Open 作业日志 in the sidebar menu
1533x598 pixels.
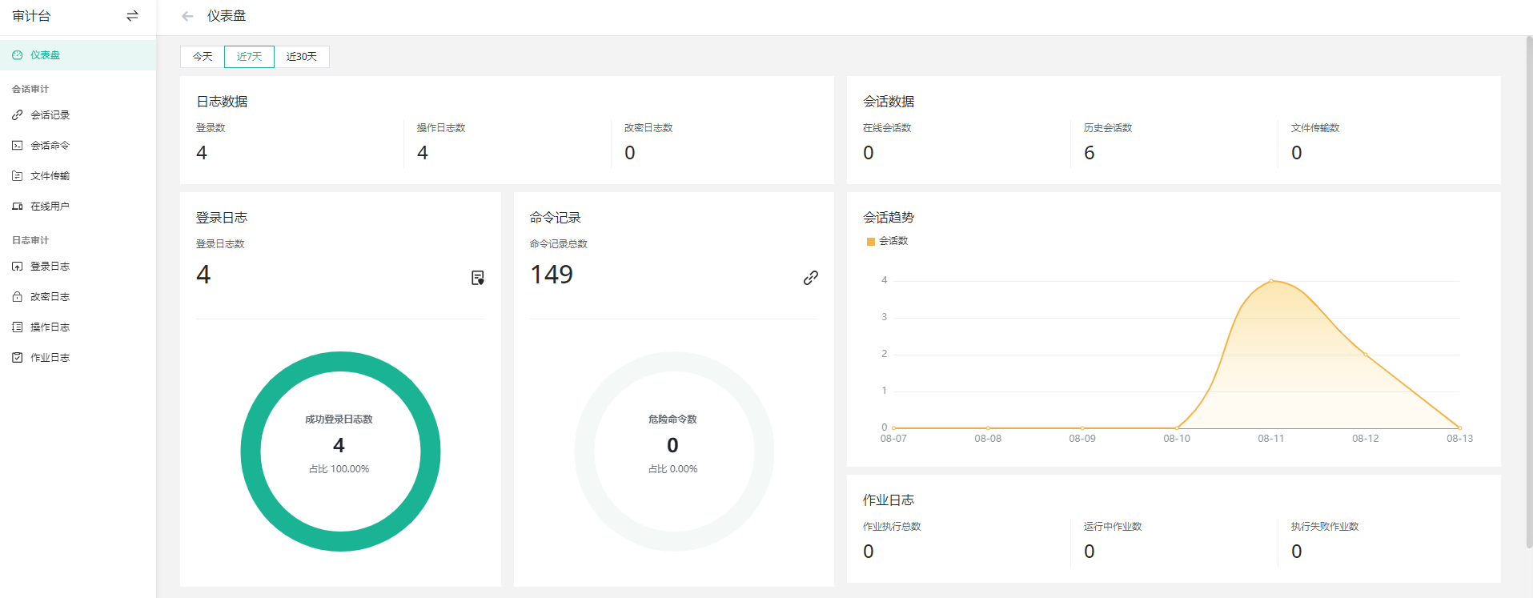click(50, 358)
